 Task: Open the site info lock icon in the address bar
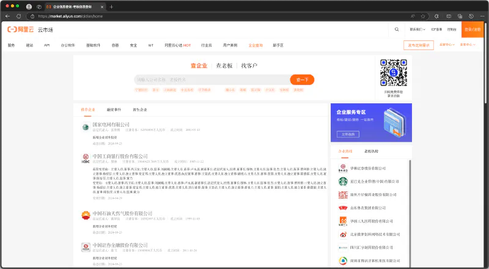[x=32, y=17]
